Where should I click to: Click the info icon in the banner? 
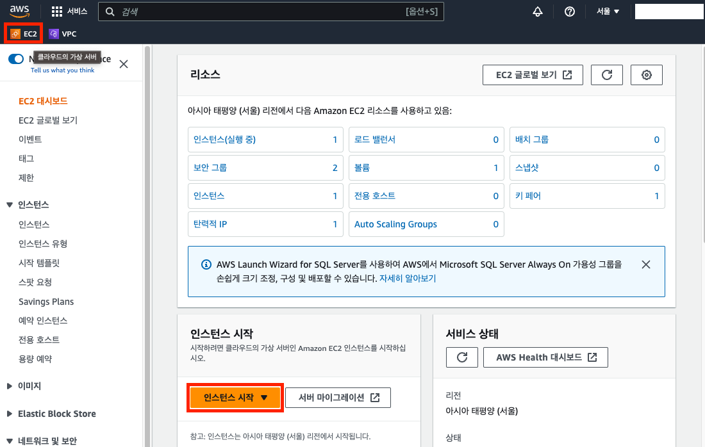pyautogui.click(x=206, y=264)
